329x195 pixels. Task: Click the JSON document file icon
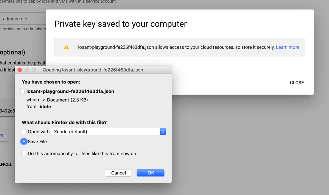(23, 91)
